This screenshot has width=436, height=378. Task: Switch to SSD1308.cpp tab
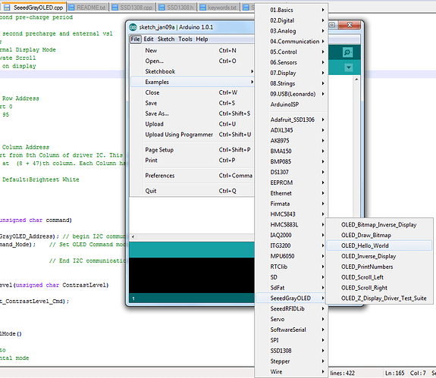coord(133,8)
